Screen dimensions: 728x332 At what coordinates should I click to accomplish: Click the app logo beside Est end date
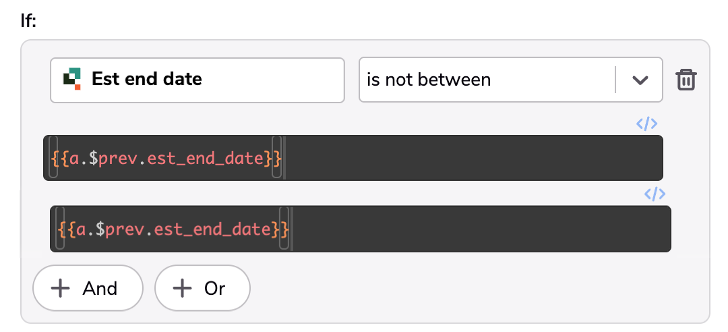72,79
